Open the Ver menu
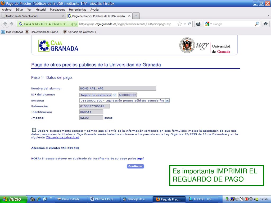Image resolution: width=271 pixels, height=203 pixels. pyautogui.click(x=29, y=10)
